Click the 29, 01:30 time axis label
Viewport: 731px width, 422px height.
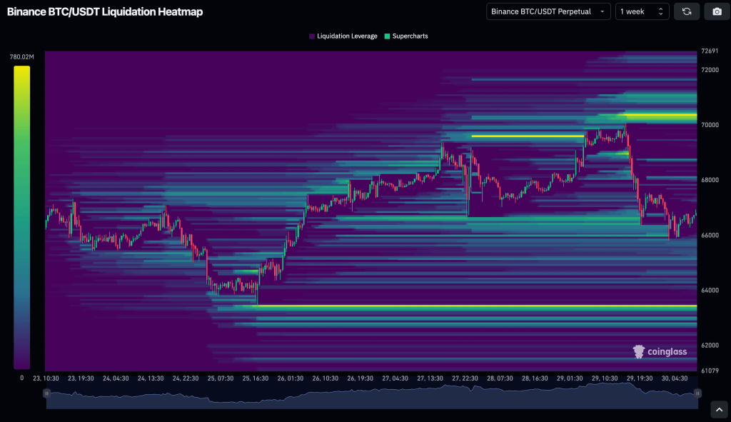[x=570, y=378]
